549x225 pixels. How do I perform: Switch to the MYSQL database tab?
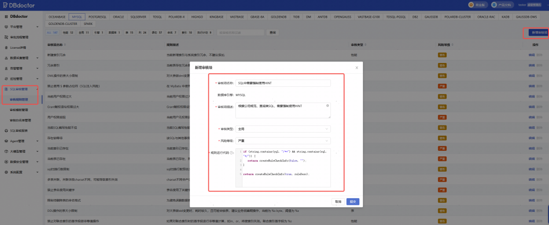click(x=77, y=16)
